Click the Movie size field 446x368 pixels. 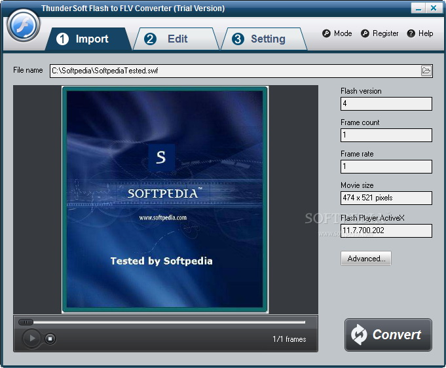pos(386,198)
